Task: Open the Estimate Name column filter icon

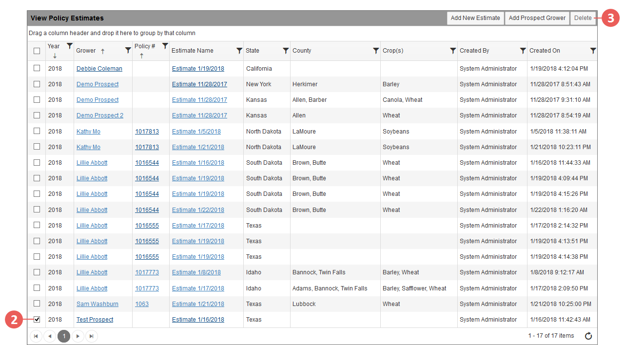Action: (x=239, y=50)
